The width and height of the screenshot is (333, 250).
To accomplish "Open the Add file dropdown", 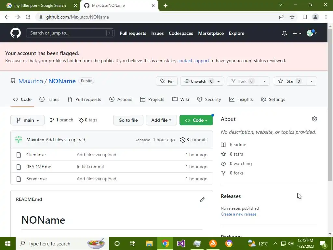I will pyautogui.click(x=161, y=120).
